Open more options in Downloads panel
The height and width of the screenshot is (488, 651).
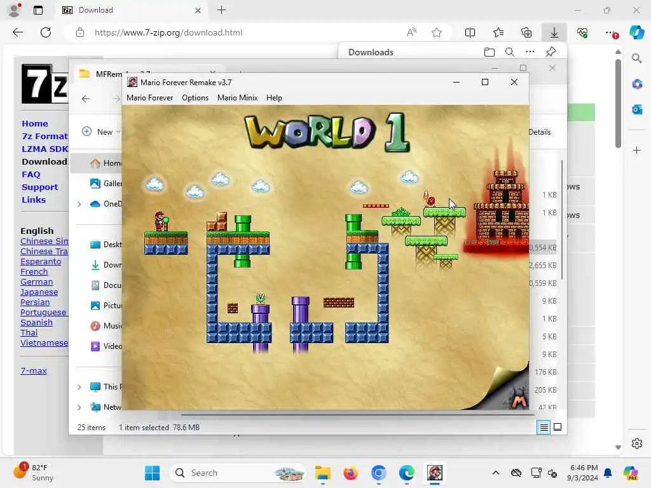pos(530,52)
